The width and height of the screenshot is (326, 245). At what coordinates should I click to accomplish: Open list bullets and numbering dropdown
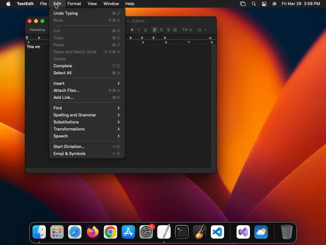[202, 30]
